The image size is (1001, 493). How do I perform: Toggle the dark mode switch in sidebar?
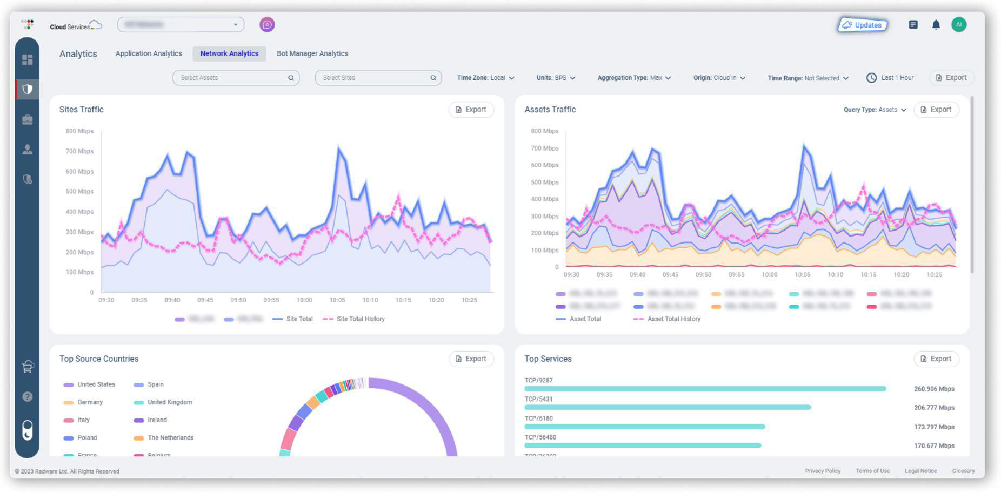click(x=28, y=430)
